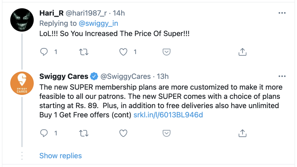Retweet the Swiggy Cares reply

(84, 133)
